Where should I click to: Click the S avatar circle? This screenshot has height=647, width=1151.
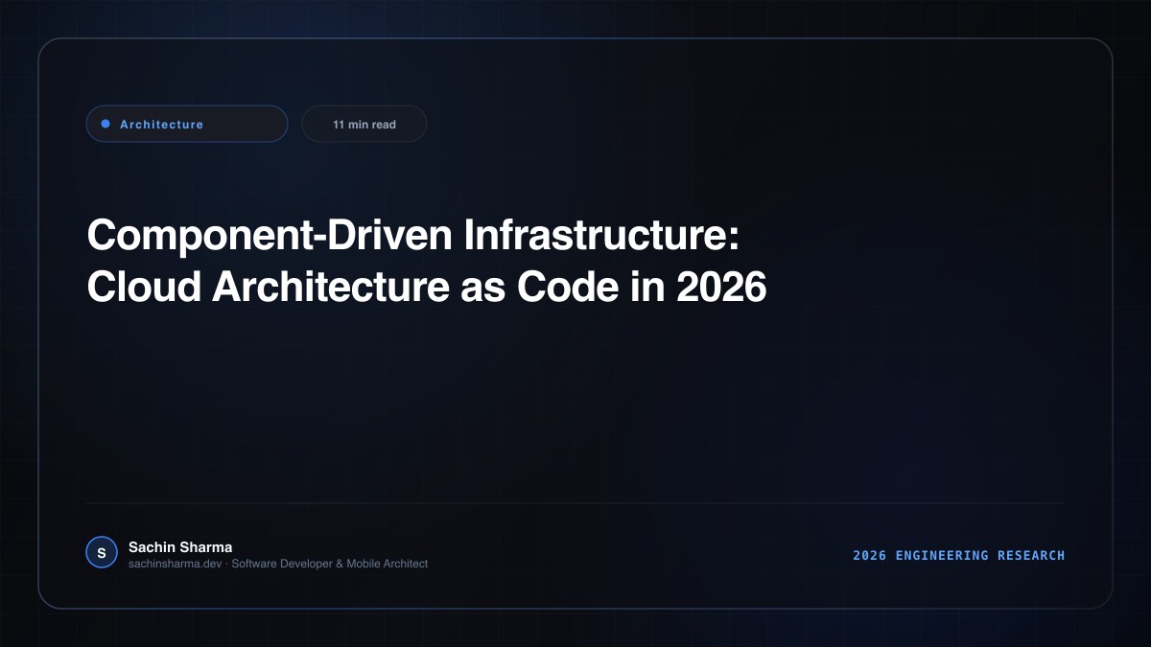coord(102,553)
